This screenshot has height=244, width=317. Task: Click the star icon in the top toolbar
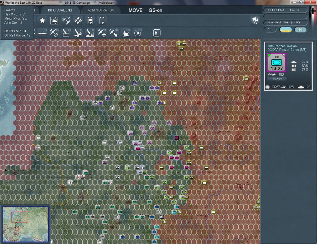42,20
